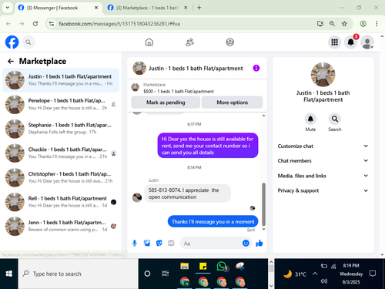Mute this chat via the bell icon
The image size is (385, 289).
coord(310,119)
